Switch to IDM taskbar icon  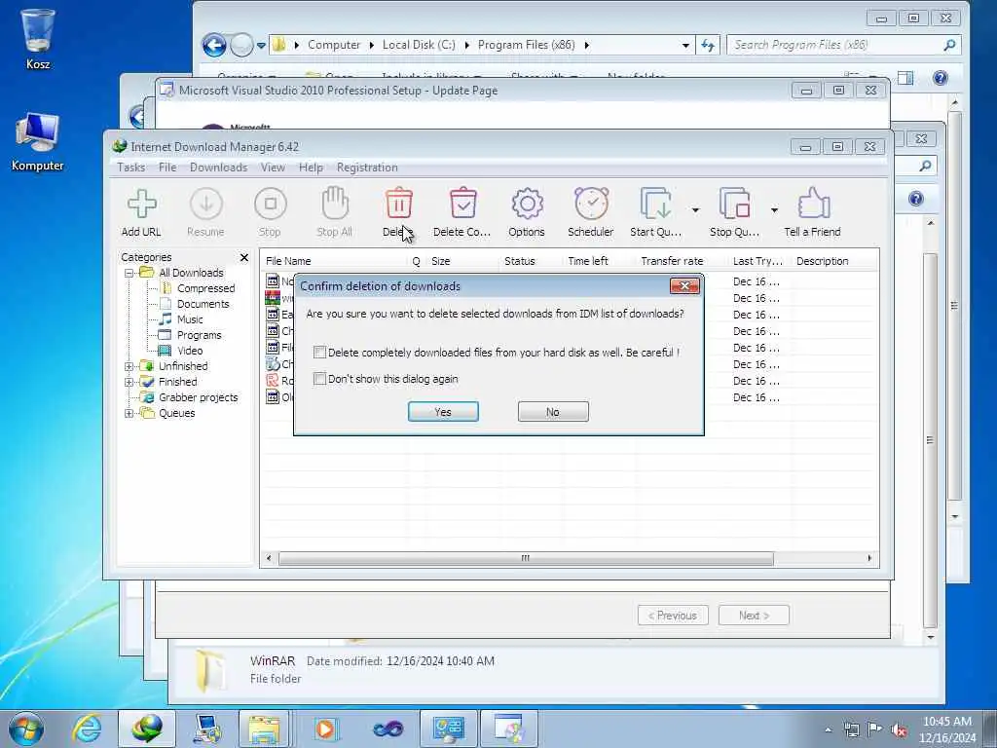click(x=146, y=729)
